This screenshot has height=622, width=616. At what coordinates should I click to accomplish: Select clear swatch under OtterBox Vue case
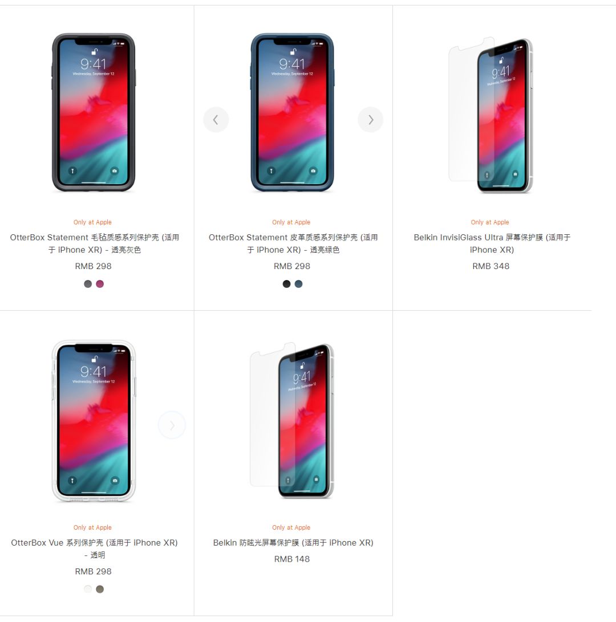[x=87, y=588]
